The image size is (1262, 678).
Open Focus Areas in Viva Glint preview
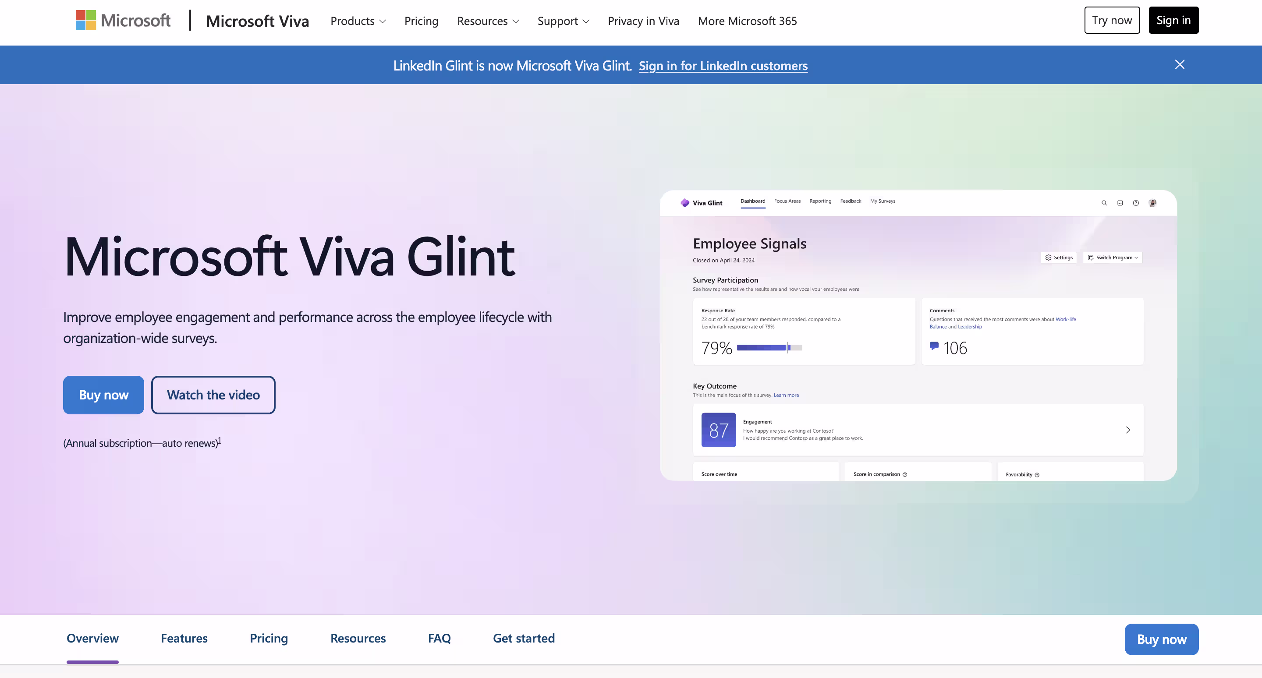[x=787, y=201]
